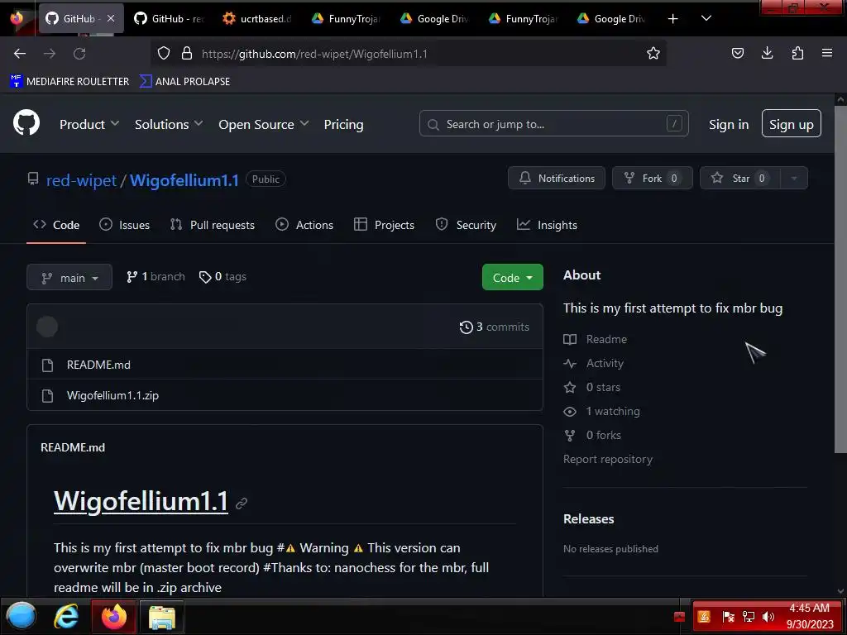
Task: Click the Sign in link
Action: coord(729,124)
